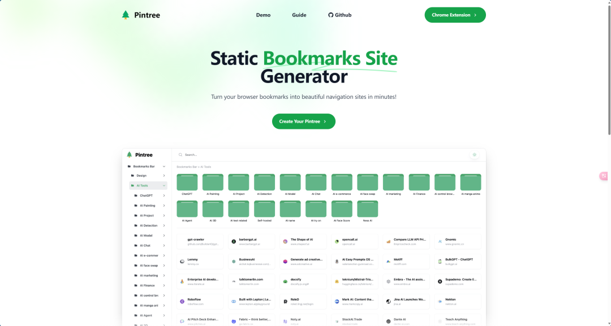The width and height of the screenshot is (611, 326).
Task: Open the Guide navigation item
Action: coord(299,15)
